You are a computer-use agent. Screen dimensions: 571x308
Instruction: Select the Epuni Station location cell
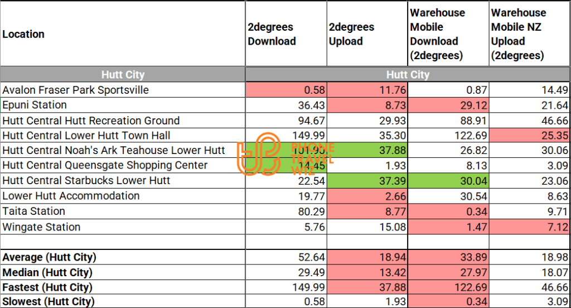click(35, 105)
